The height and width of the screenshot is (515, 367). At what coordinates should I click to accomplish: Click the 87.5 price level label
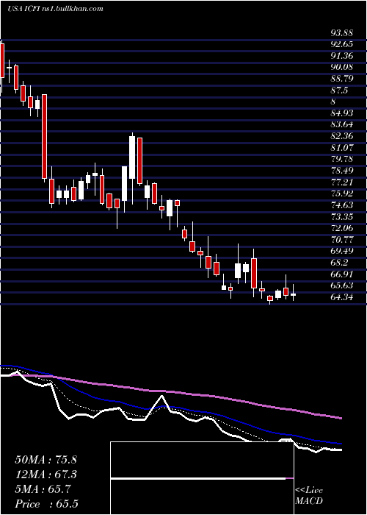(x=339, y=90)
